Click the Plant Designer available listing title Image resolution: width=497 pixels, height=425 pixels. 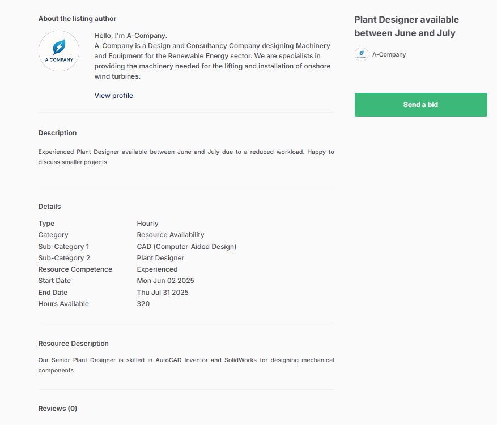coord(406,27)
